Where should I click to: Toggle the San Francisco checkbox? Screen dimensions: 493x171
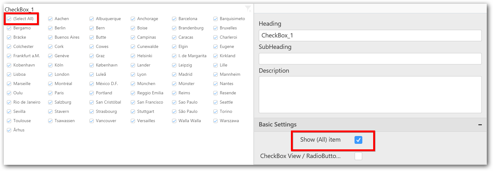coord(133,102)
